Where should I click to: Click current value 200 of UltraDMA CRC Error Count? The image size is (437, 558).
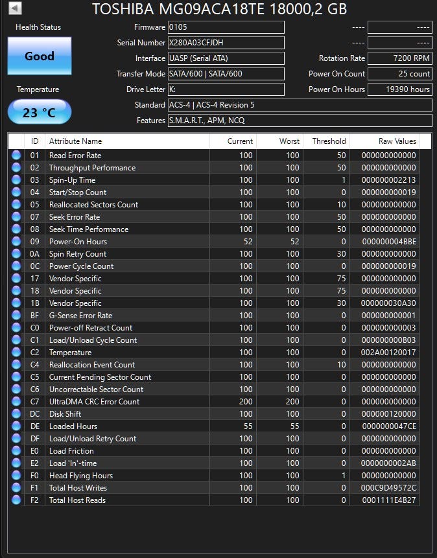click(x=246, y=402)
